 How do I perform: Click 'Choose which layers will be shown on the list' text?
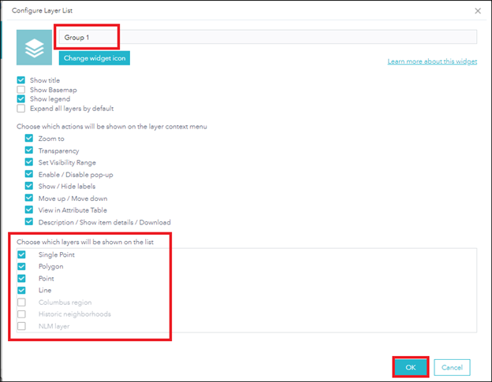tap(85, 242)
